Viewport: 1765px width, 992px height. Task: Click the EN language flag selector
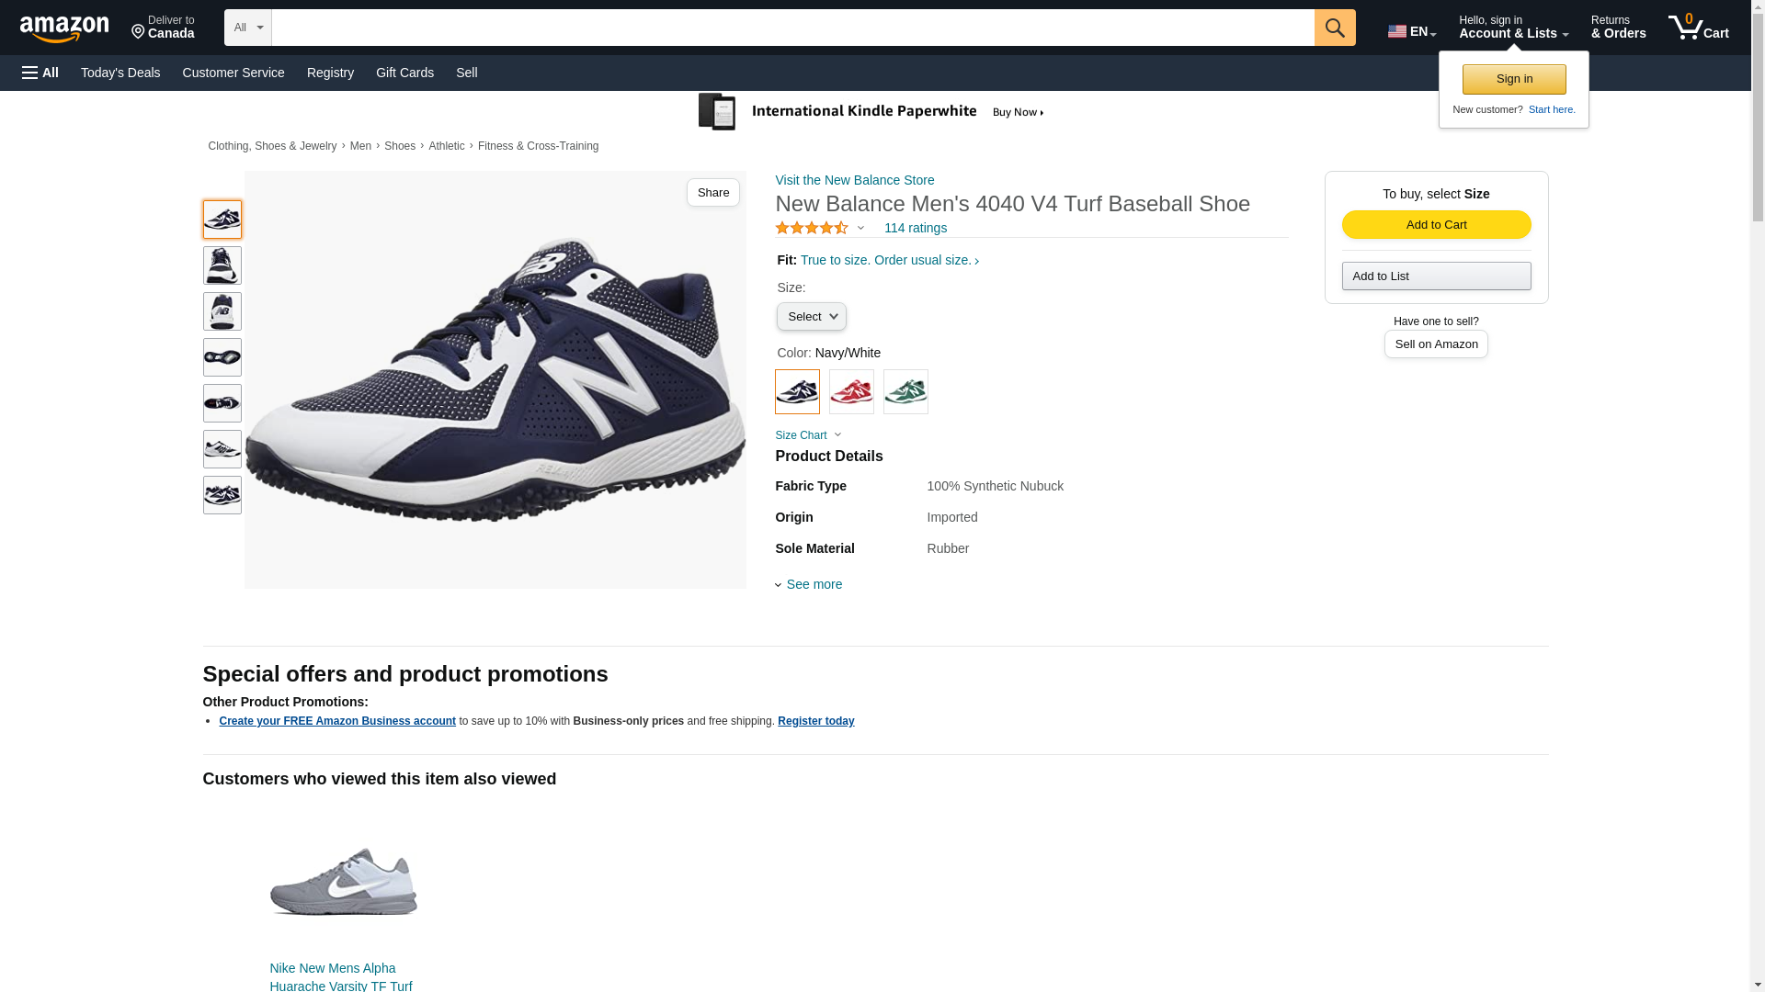(x=1411, y=31)
